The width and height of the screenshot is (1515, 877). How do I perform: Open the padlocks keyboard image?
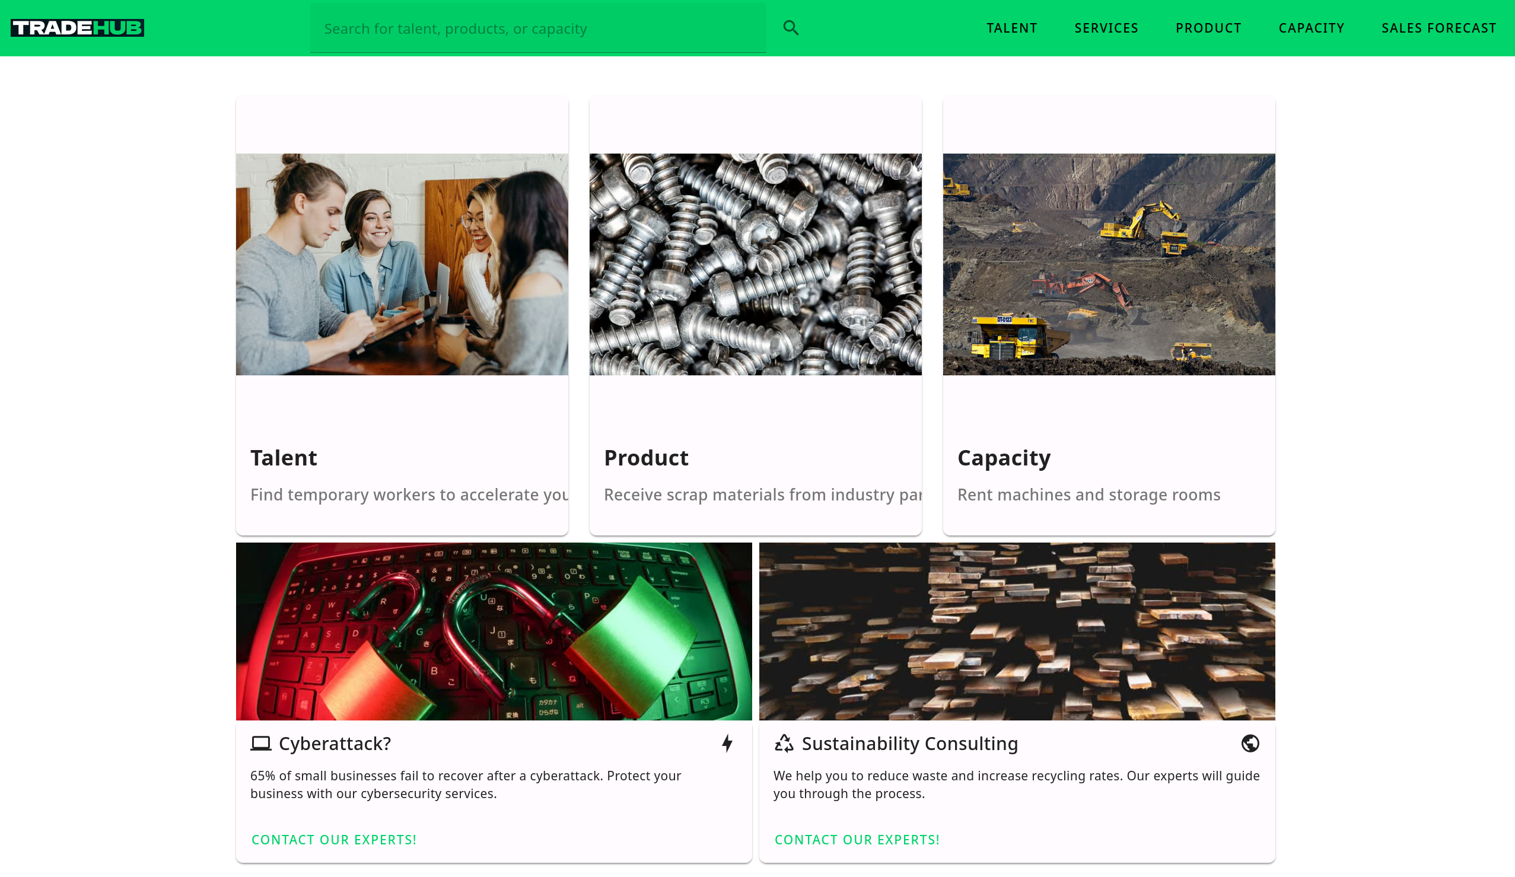[494, 632]
